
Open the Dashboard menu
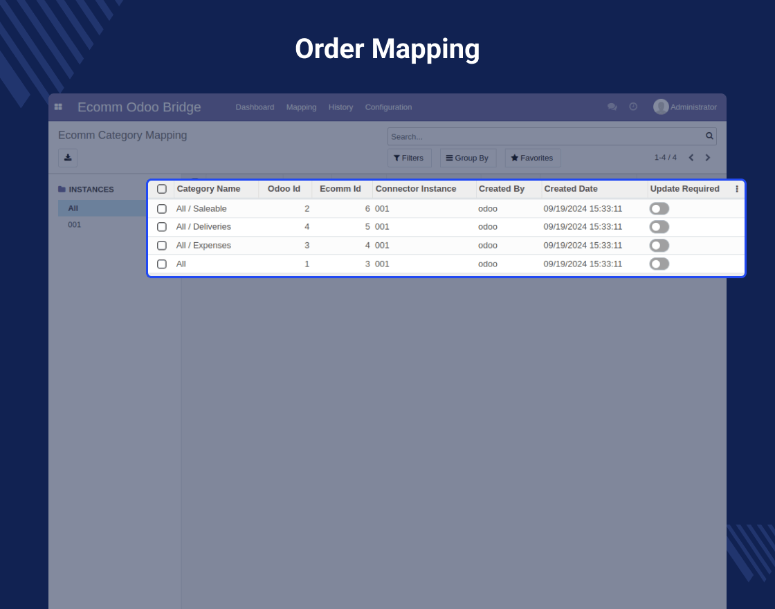click(x=255, y=107)
